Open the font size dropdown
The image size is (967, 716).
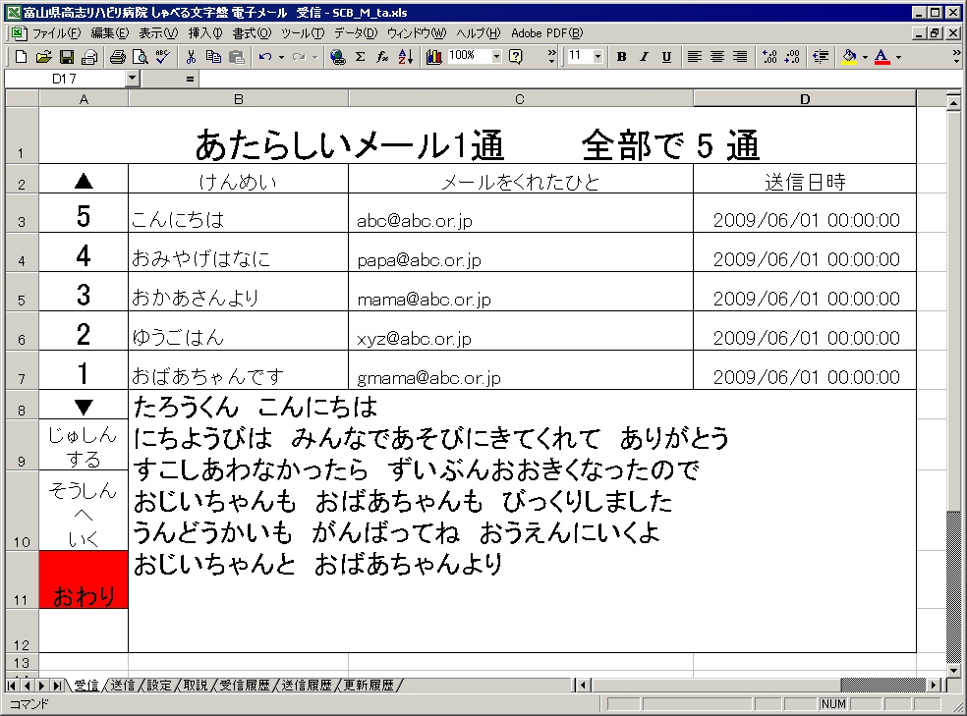tap(597, 57)
